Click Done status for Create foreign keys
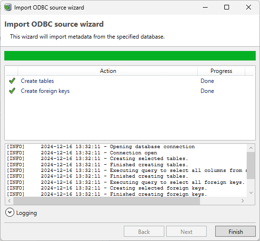Viewport: 260px width, 241px height. click(x=207, y=90)
